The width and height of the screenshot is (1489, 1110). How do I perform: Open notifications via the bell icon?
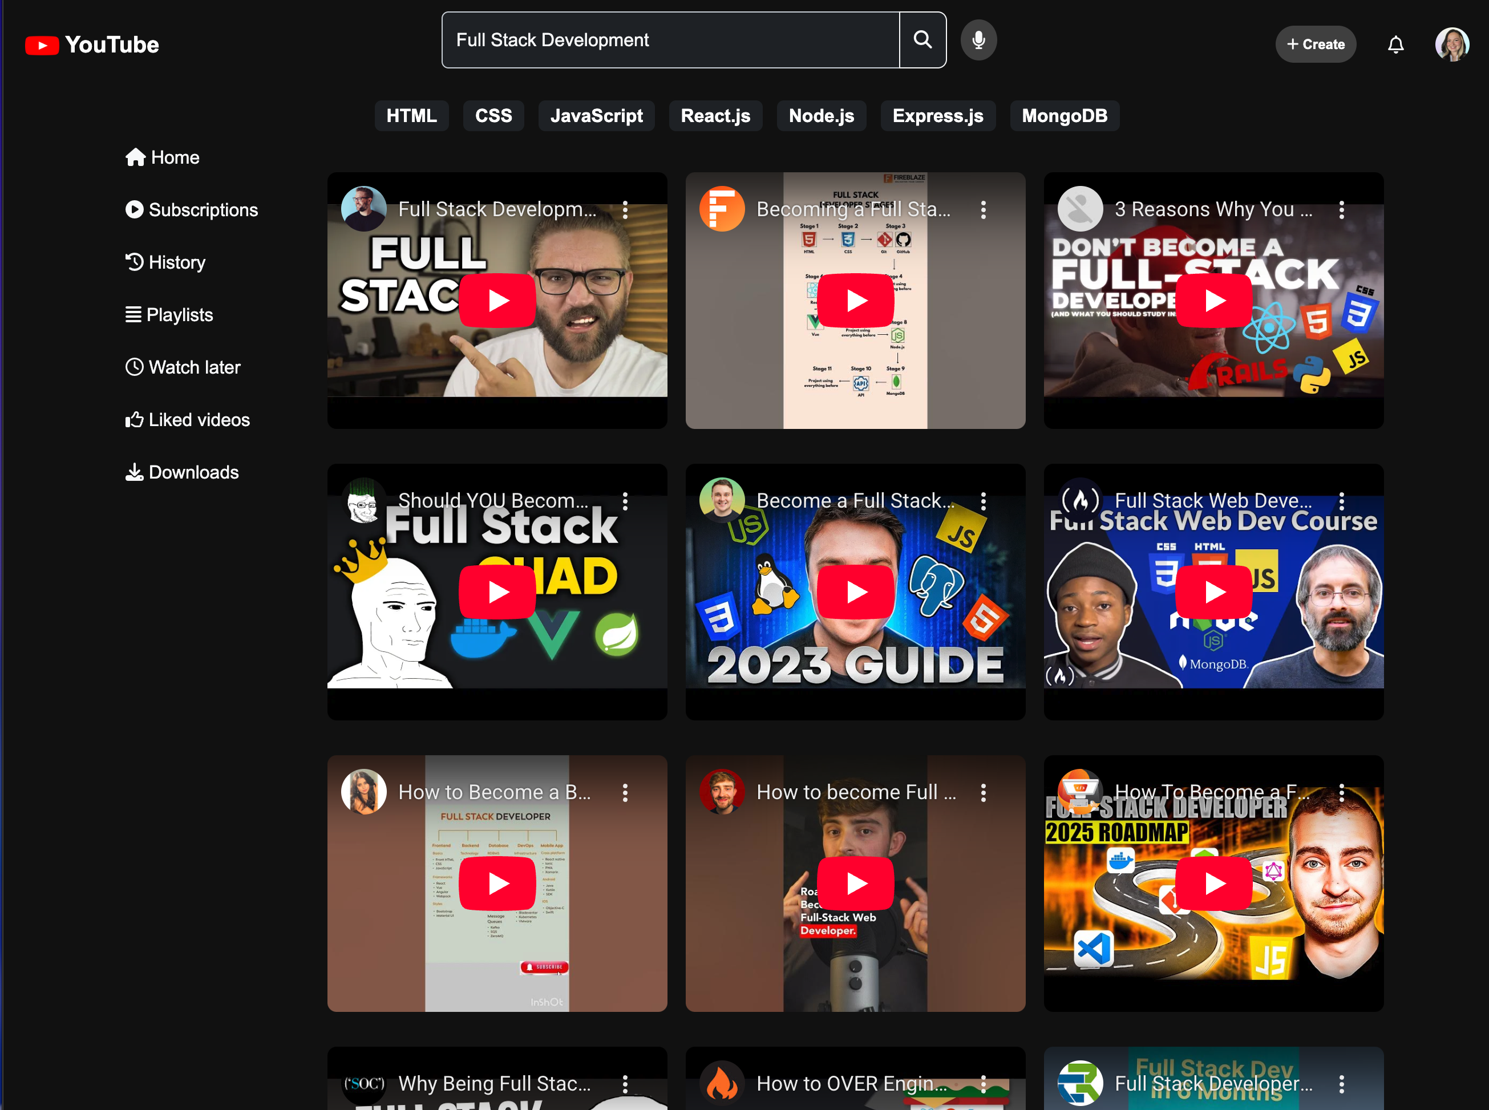click(x=1395, y=44)
